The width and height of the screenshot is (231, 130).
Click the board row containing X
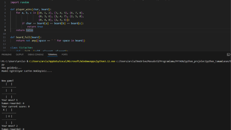pos(7,110)
